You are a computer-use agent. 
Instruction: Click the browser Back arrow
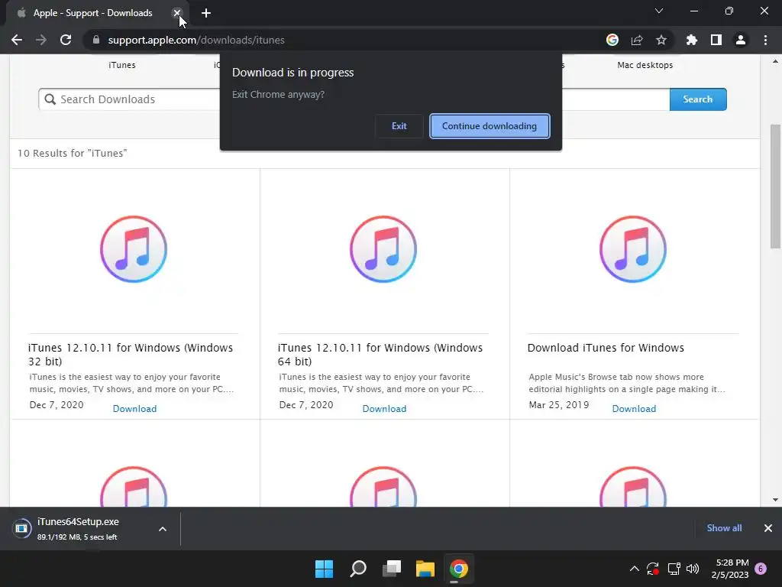(x=17, y=40)
